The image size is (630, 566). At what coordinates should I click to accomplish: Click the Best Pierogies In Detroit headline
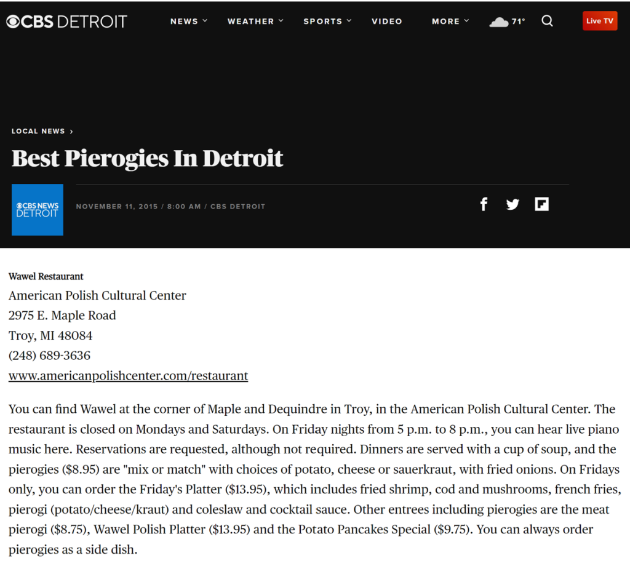pyautogui.click(x=147, y=159)
